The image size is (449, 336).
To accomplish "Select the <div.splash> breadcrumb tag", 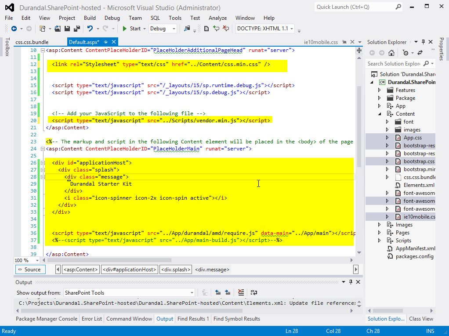I will 176,270.
